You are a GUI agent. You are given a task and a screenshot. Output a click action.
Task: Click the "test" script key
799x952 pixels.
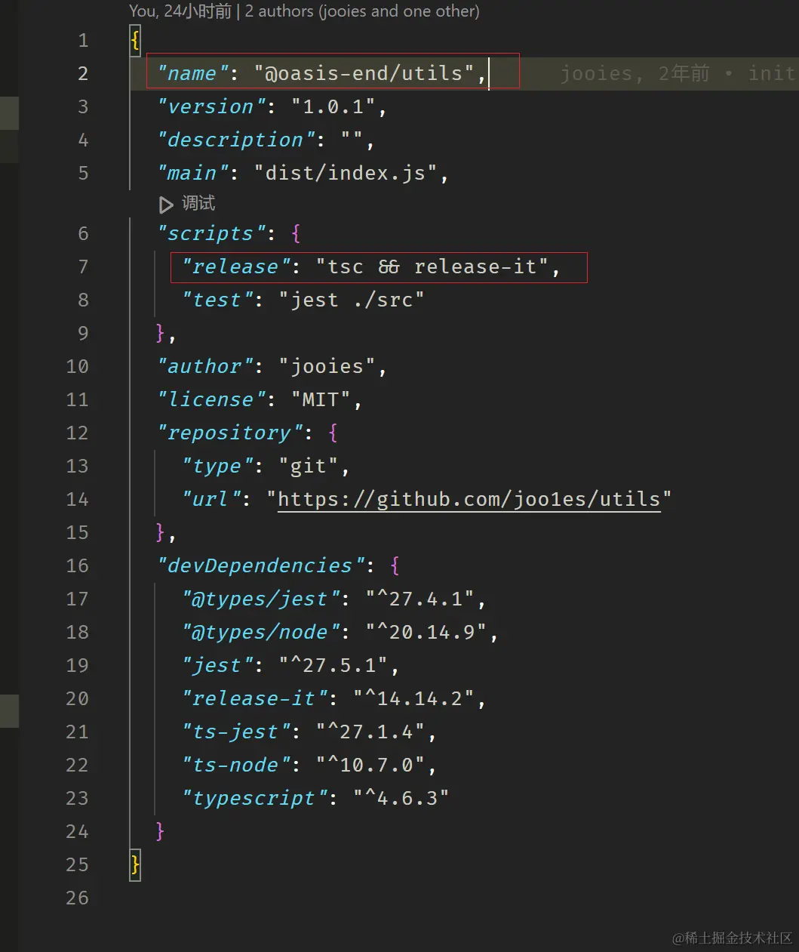pos(217,300)
